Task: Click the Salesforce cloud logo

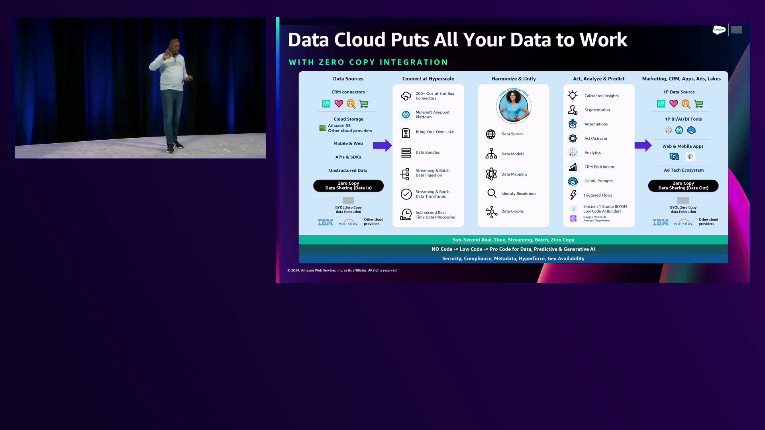Action: click(x=719, y=30)
